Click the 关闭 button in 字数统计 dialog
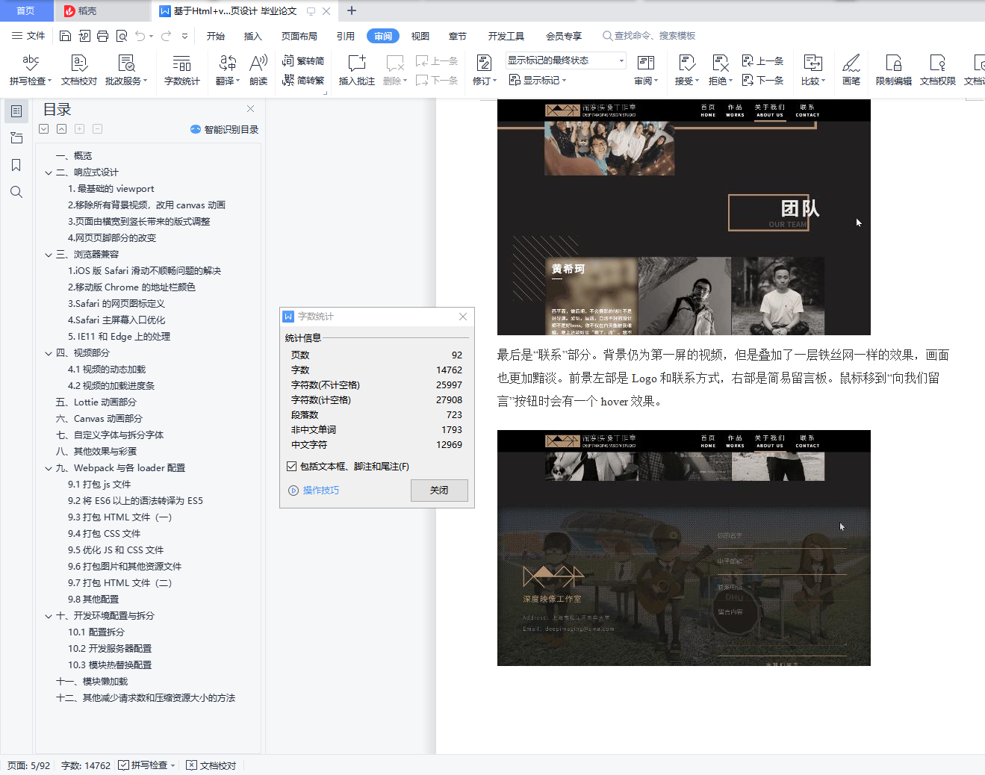This screenshot has height=775, width=985. [x=439, y=491]
